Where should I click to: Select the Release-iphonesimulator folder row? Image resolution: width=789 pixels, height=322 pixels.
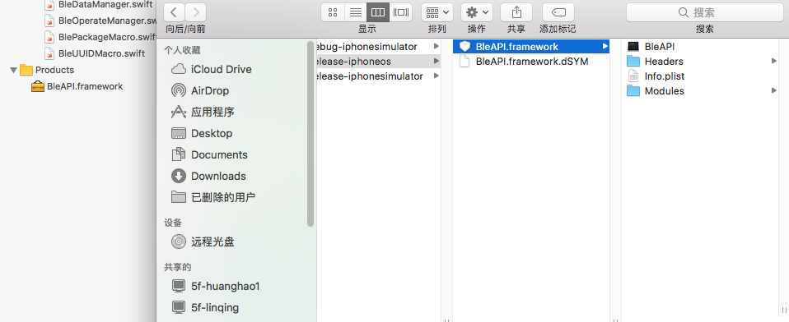[x=378, y=76]
